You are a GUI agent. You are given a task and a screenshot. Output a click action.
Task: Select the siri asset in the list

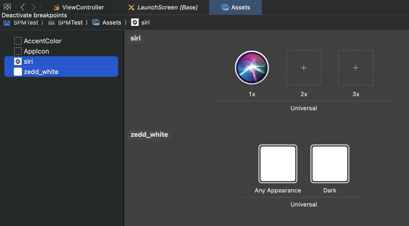pyautogui.click(x=61, y=61)
